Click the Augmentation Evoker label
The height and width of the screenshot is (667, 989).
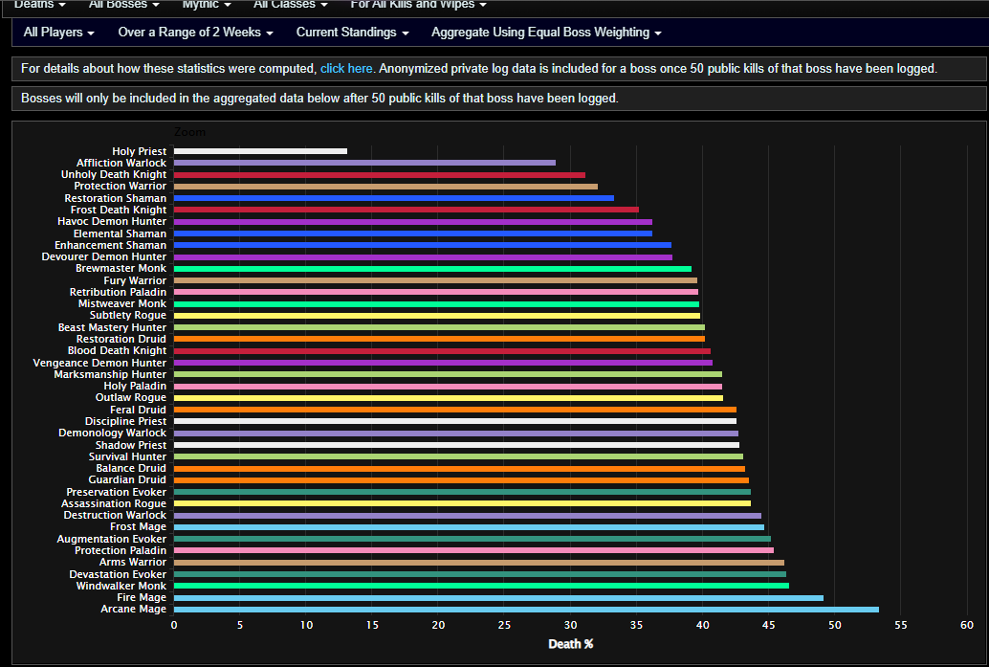tap(112, 539)
